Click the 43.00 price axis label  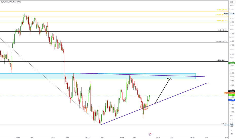(232, 37)
